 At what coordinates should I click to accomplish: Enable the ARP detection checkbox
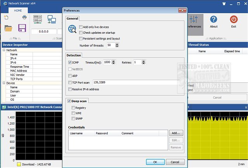pyautogui.click(x=70, y=76)
